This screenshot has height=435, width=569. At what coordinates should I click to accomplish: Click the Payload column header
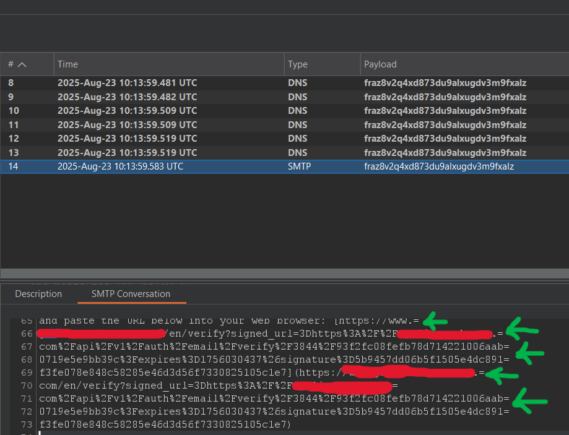pyautogui.click(x=464, y=64)
